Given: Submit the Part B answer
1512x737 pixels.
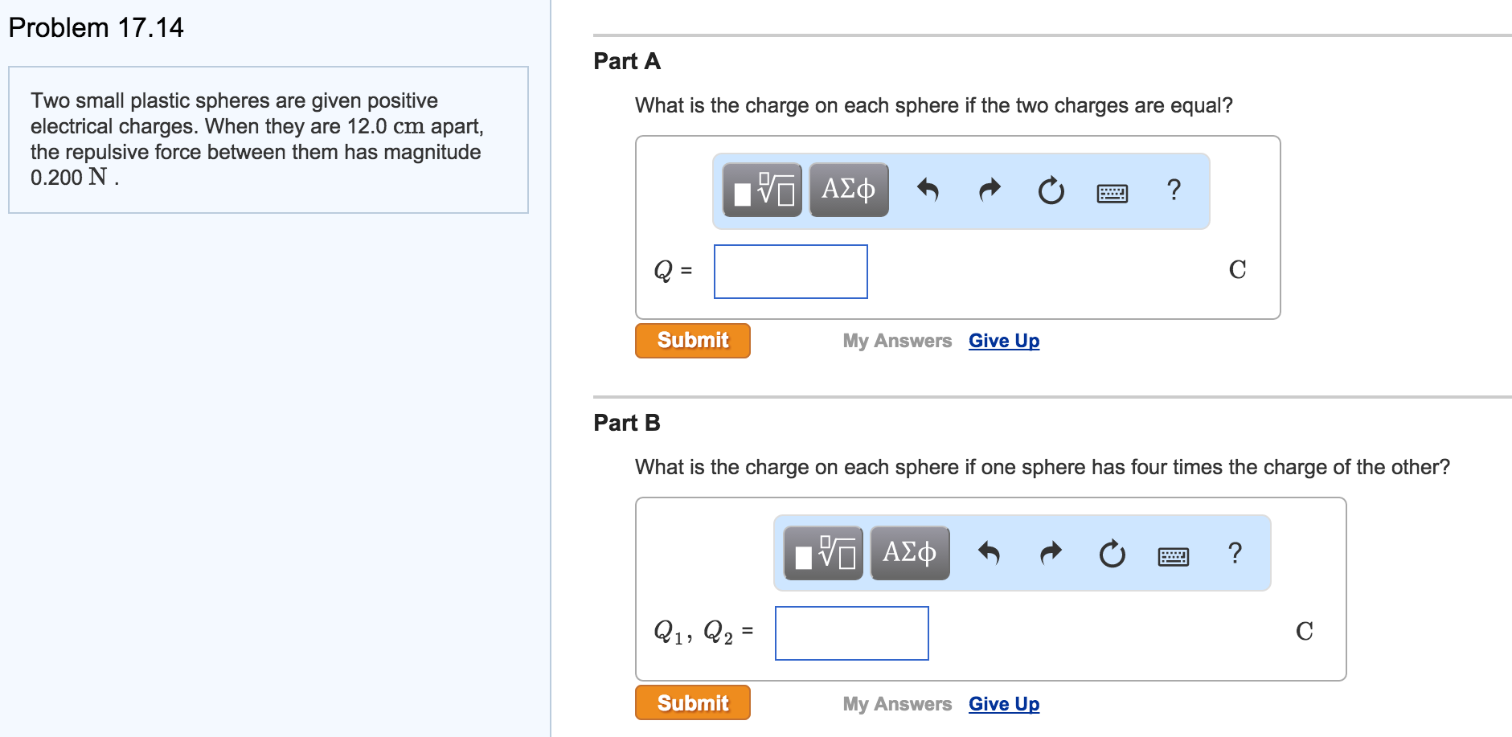Looking at the screenshot, I should pos(693,703).
